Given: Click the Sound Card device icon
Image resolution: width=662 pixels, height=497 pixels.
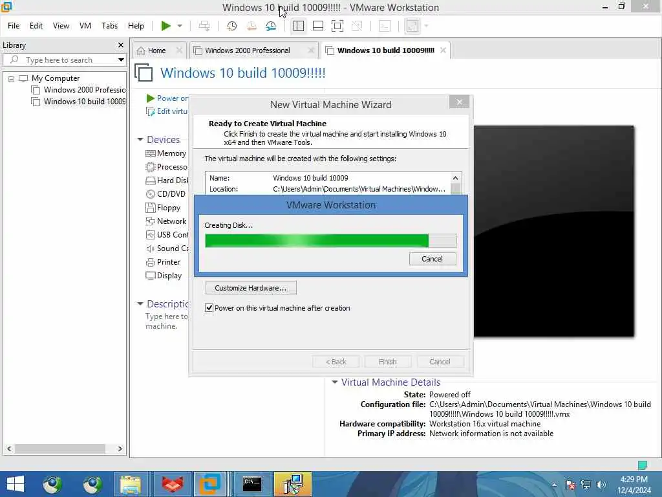Looking at the screenshot, I should point(150,248).
